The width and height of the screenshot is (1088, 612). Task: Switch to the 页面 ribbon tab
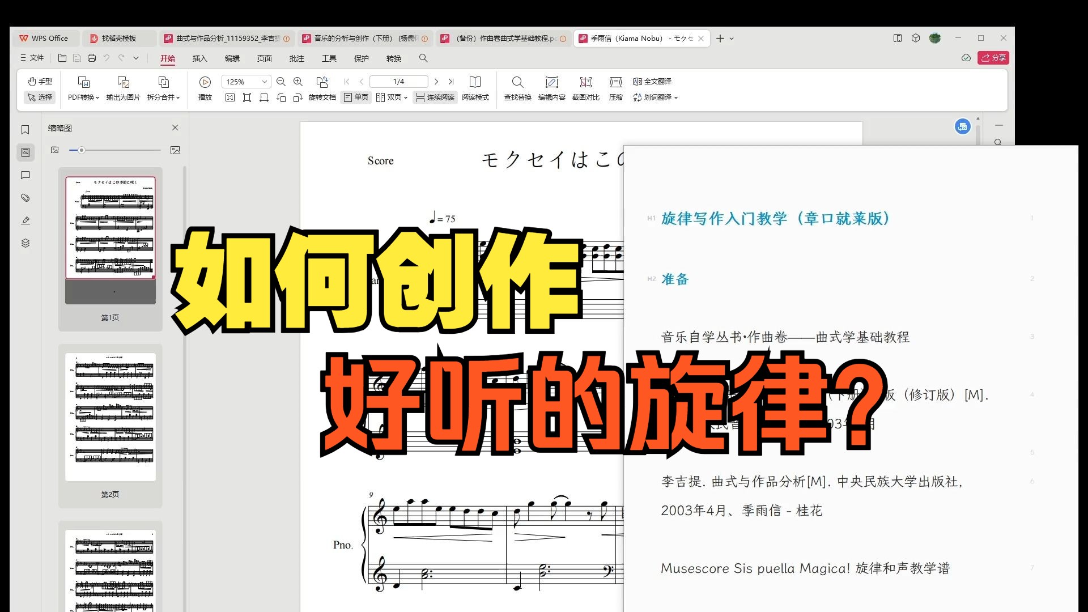click(265, 58)
